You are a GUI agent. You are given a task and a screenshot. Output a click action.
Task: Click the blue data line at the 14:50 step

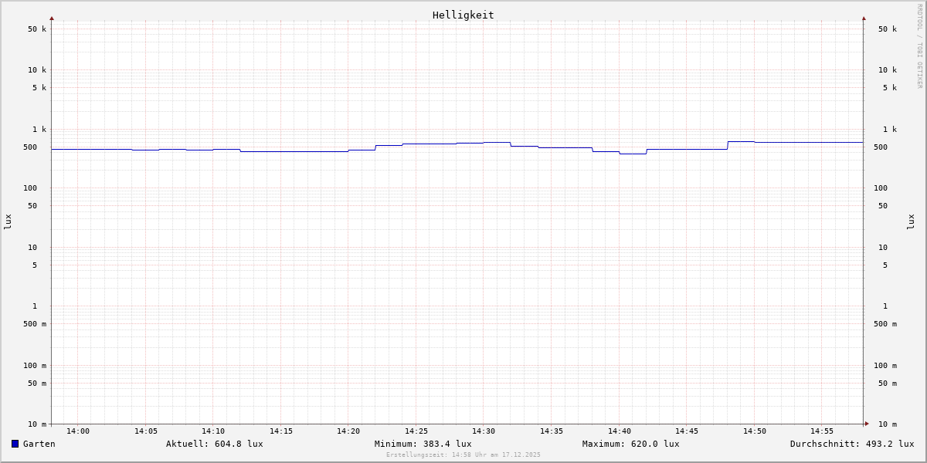(742, 141)
